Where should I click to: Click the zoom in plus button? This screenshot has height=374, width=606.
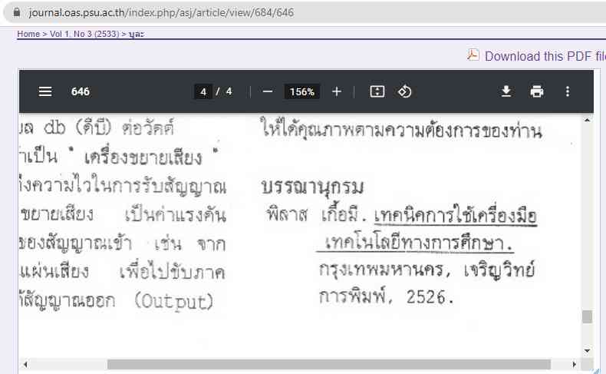click(x=336, y=91)
